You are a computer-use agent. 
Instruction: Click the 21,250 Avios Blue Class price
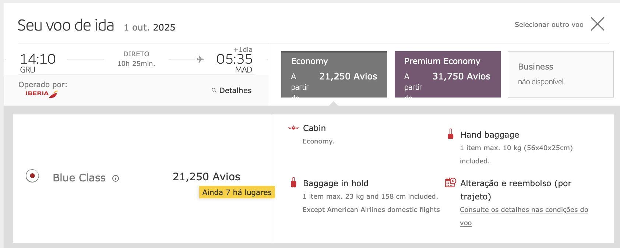(x=206, y=177)
